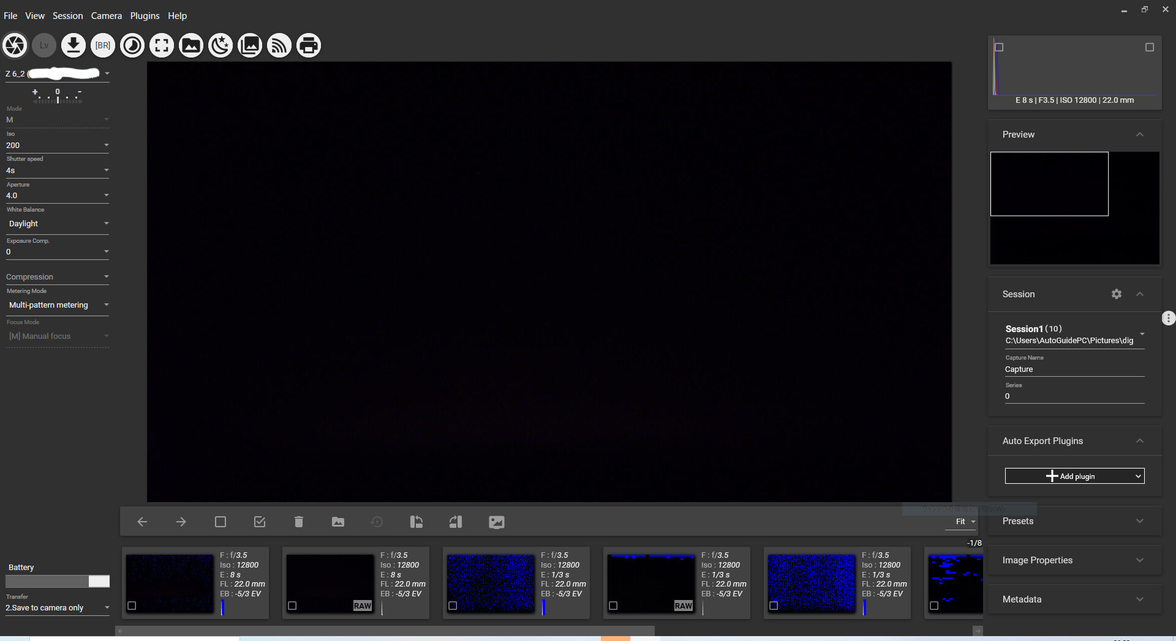Click the image preview picture icon

(497, 522)
